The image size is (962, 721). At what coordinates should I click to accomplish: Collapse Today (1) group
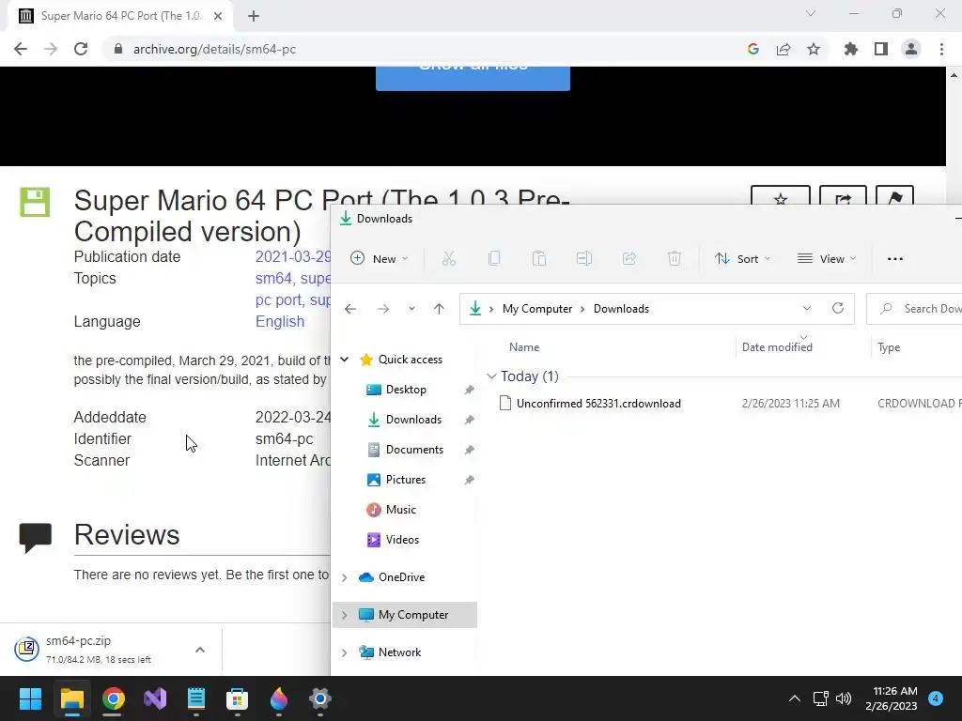tap(491, 376)
